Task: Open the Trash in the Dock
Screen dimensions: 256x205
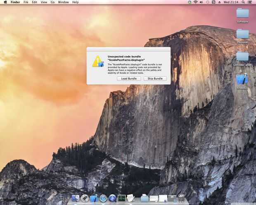Action: coord(181,198)
